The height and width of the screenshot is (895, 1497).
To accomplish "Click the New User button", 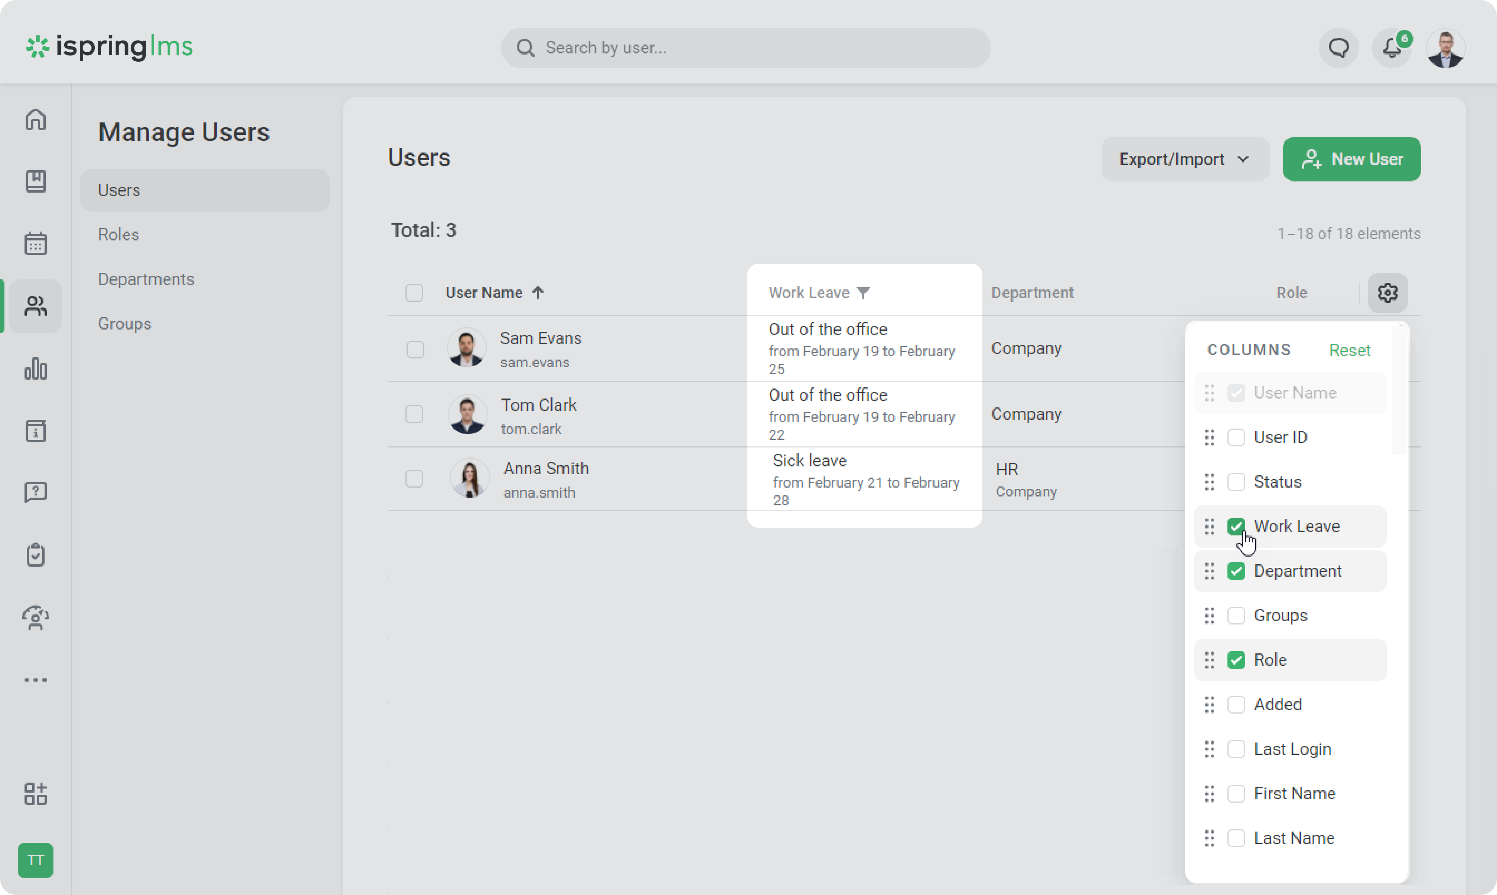I will point(1352,159).
